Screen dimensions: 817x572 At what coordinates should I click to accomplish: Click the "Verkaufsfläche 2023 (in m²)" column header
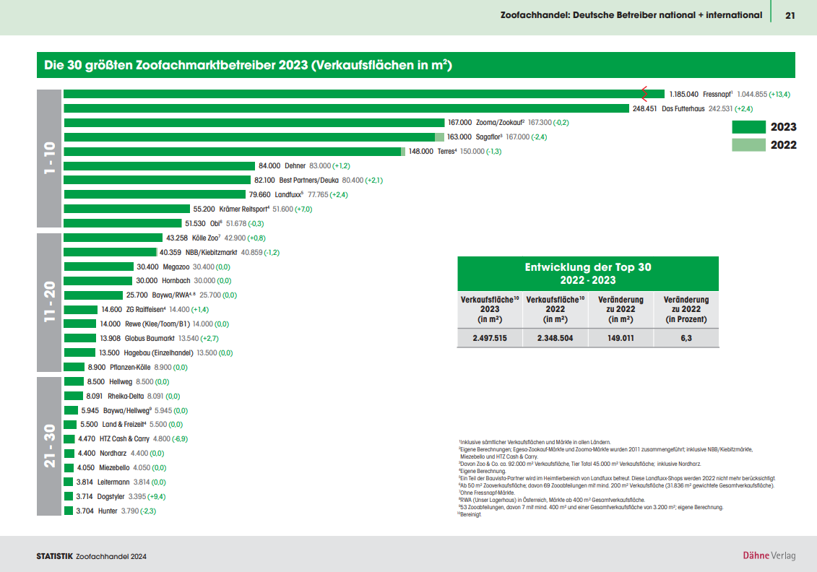[490, 309]
